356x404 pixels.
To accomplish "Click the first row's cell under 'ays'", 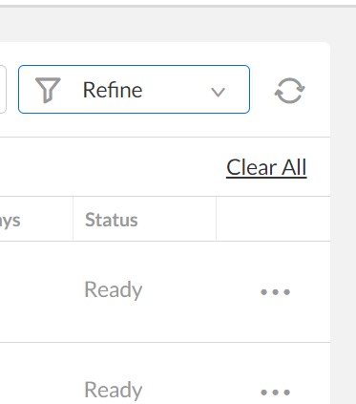I will tap(36, 292).
